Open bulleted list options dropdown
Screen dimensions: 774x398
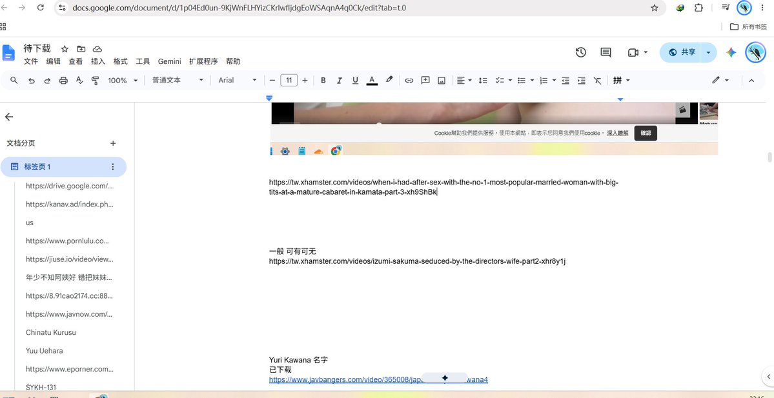pyautogui.click(x=532, y=81)
